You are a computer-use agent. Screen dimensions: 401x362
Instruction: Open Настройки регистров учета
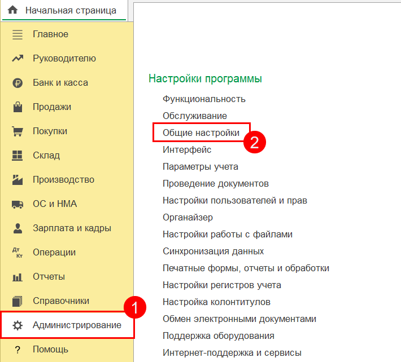pyautogui.click(x=222, y=285)
